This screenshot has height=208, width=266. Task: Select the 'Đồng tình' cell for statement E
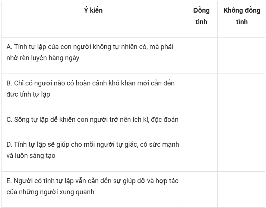[x=200, y=189]
